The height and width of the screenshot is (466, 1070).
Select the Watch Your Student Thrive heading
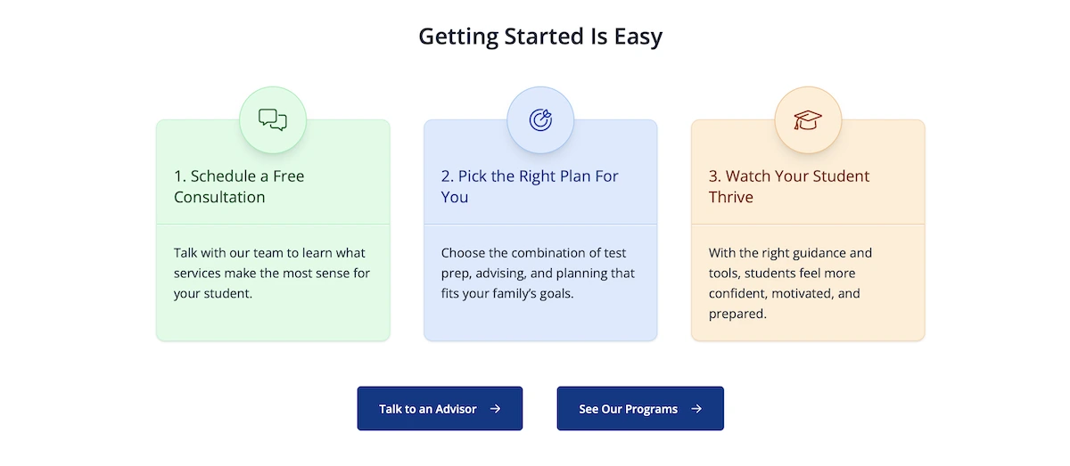click(x=789, y=186)
